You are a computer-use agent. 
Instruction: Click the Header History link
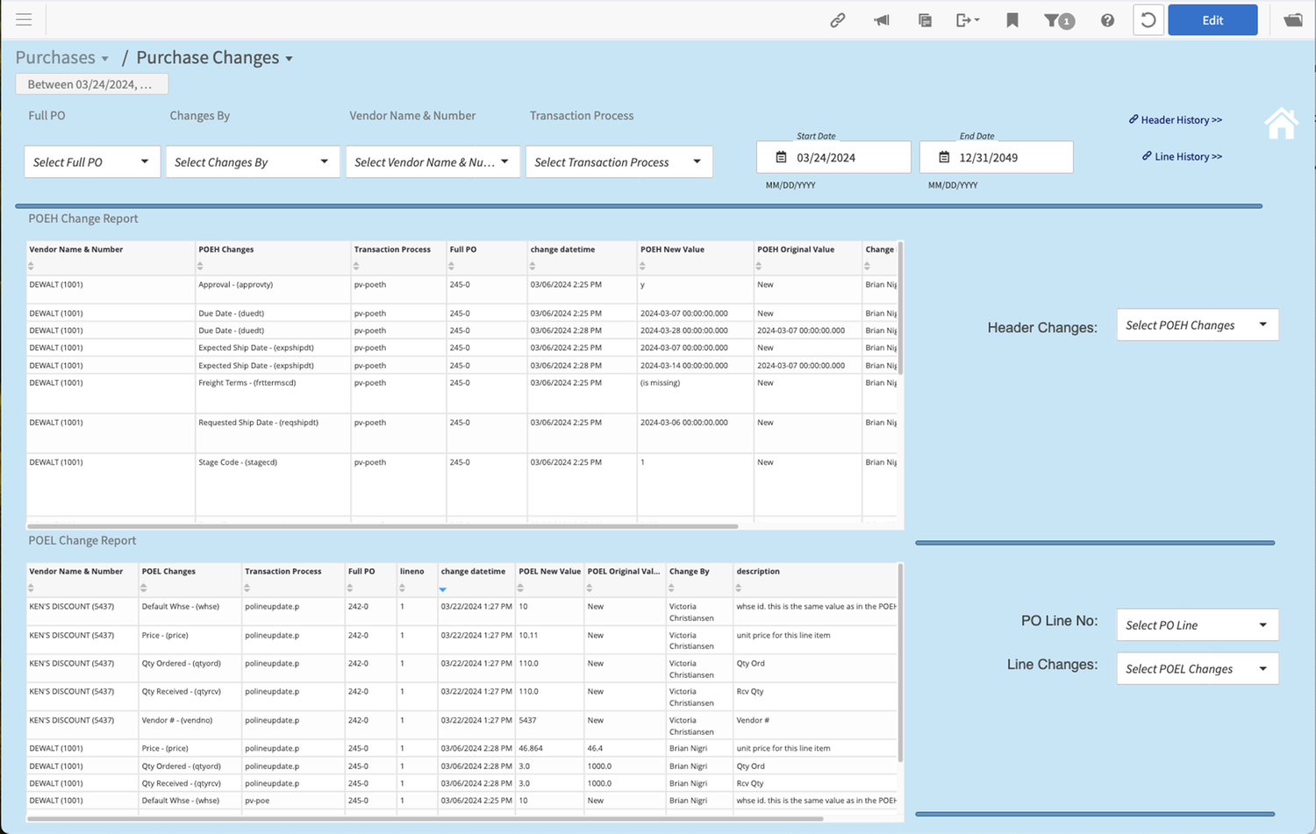tap(1176, 119)
